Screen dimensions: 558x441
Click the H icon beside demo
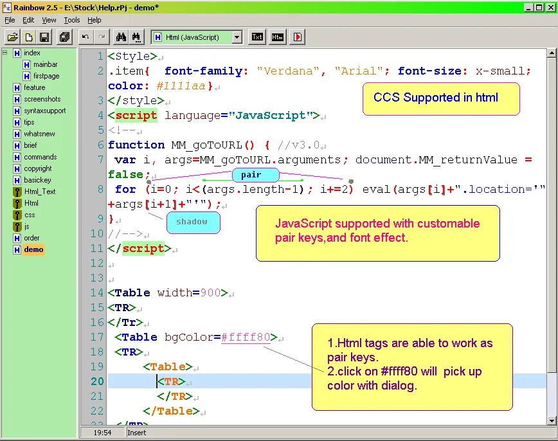(x=17, y=249)
